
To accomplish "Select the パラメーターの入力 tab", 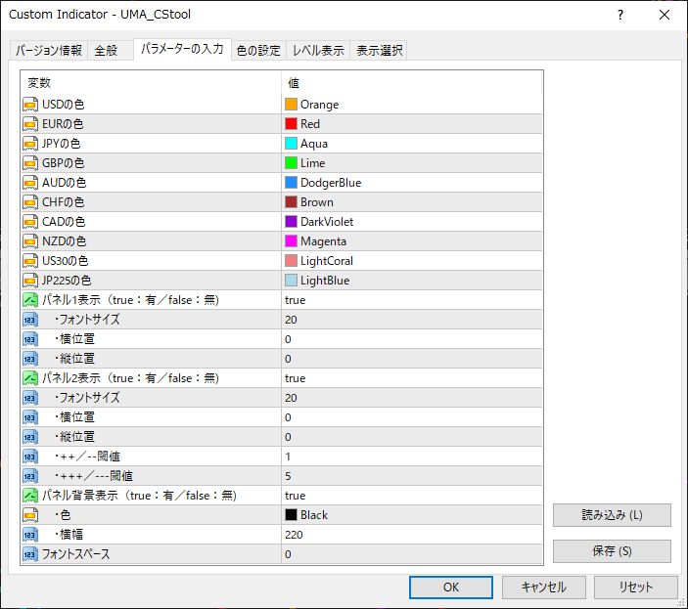I will point(182,49).
